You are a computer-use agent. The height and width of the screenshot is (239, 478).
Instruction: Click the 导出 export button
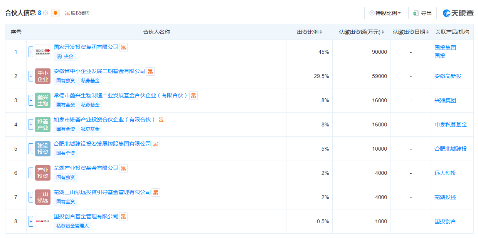click(x=422, y=13)
